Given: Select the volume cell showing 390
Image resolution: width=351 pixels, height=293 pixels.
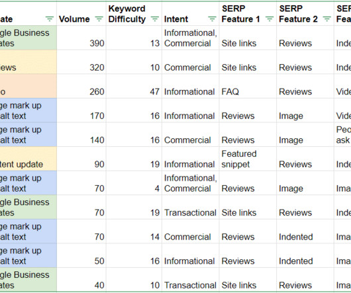Looking at the screenshot, I should click(x=81, y=38).
